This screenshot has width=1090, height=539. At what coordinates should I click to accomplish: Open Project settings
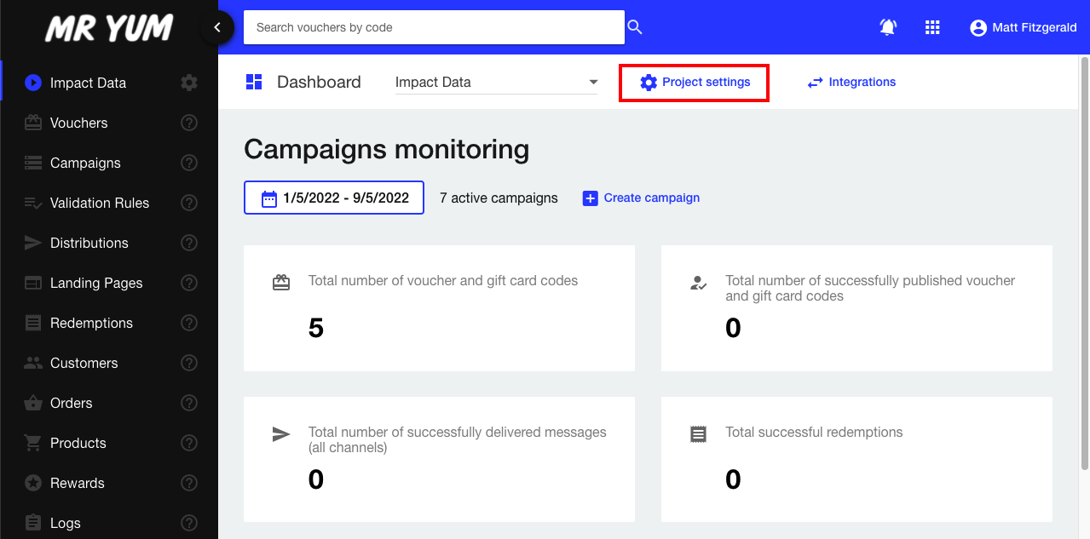click(x=695, y=83)
